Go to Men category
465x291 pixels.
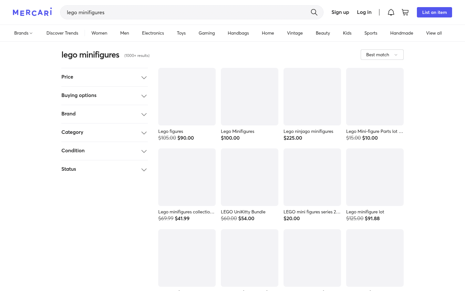125,33
